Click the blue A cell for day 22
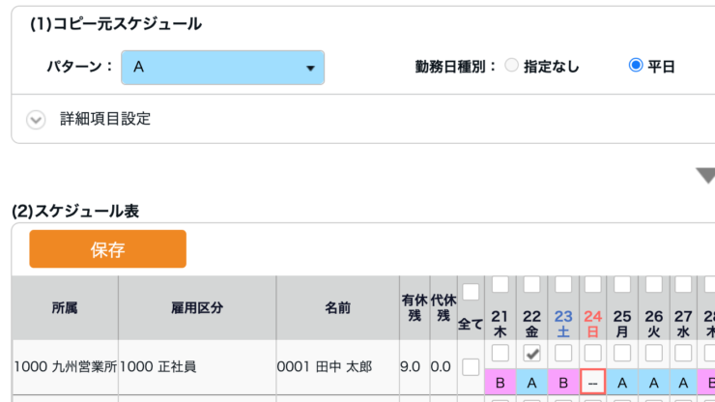This screenshot has height=402, width=715. [x=531, y=382]
